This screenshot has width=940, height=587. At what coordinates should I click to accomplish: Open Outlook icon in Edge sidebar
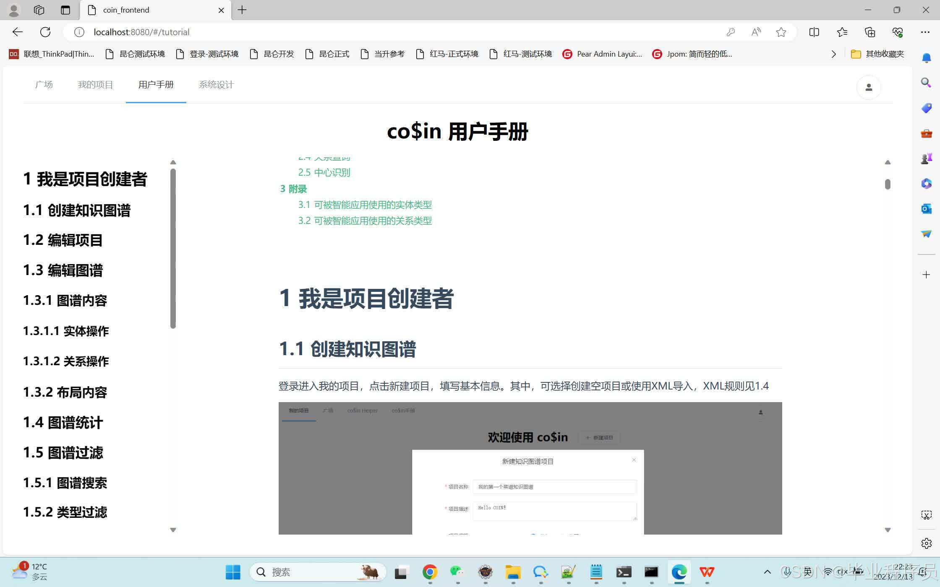point(926,208)
